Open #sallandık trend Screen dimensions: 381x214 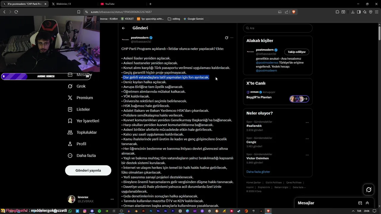[254, 126]
